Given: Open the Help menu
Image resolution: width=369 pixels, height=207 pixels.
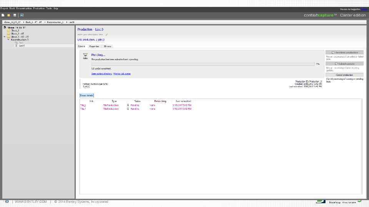Looking at the screenshot, I should point(55,8).
